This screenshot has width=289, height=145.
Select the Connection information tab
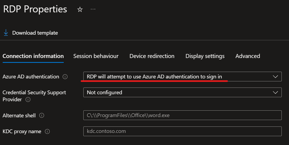point(33,56)
